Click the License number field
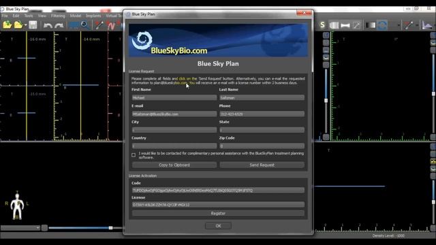The height and width of the screenshot is (245, 436). [218, 205]
